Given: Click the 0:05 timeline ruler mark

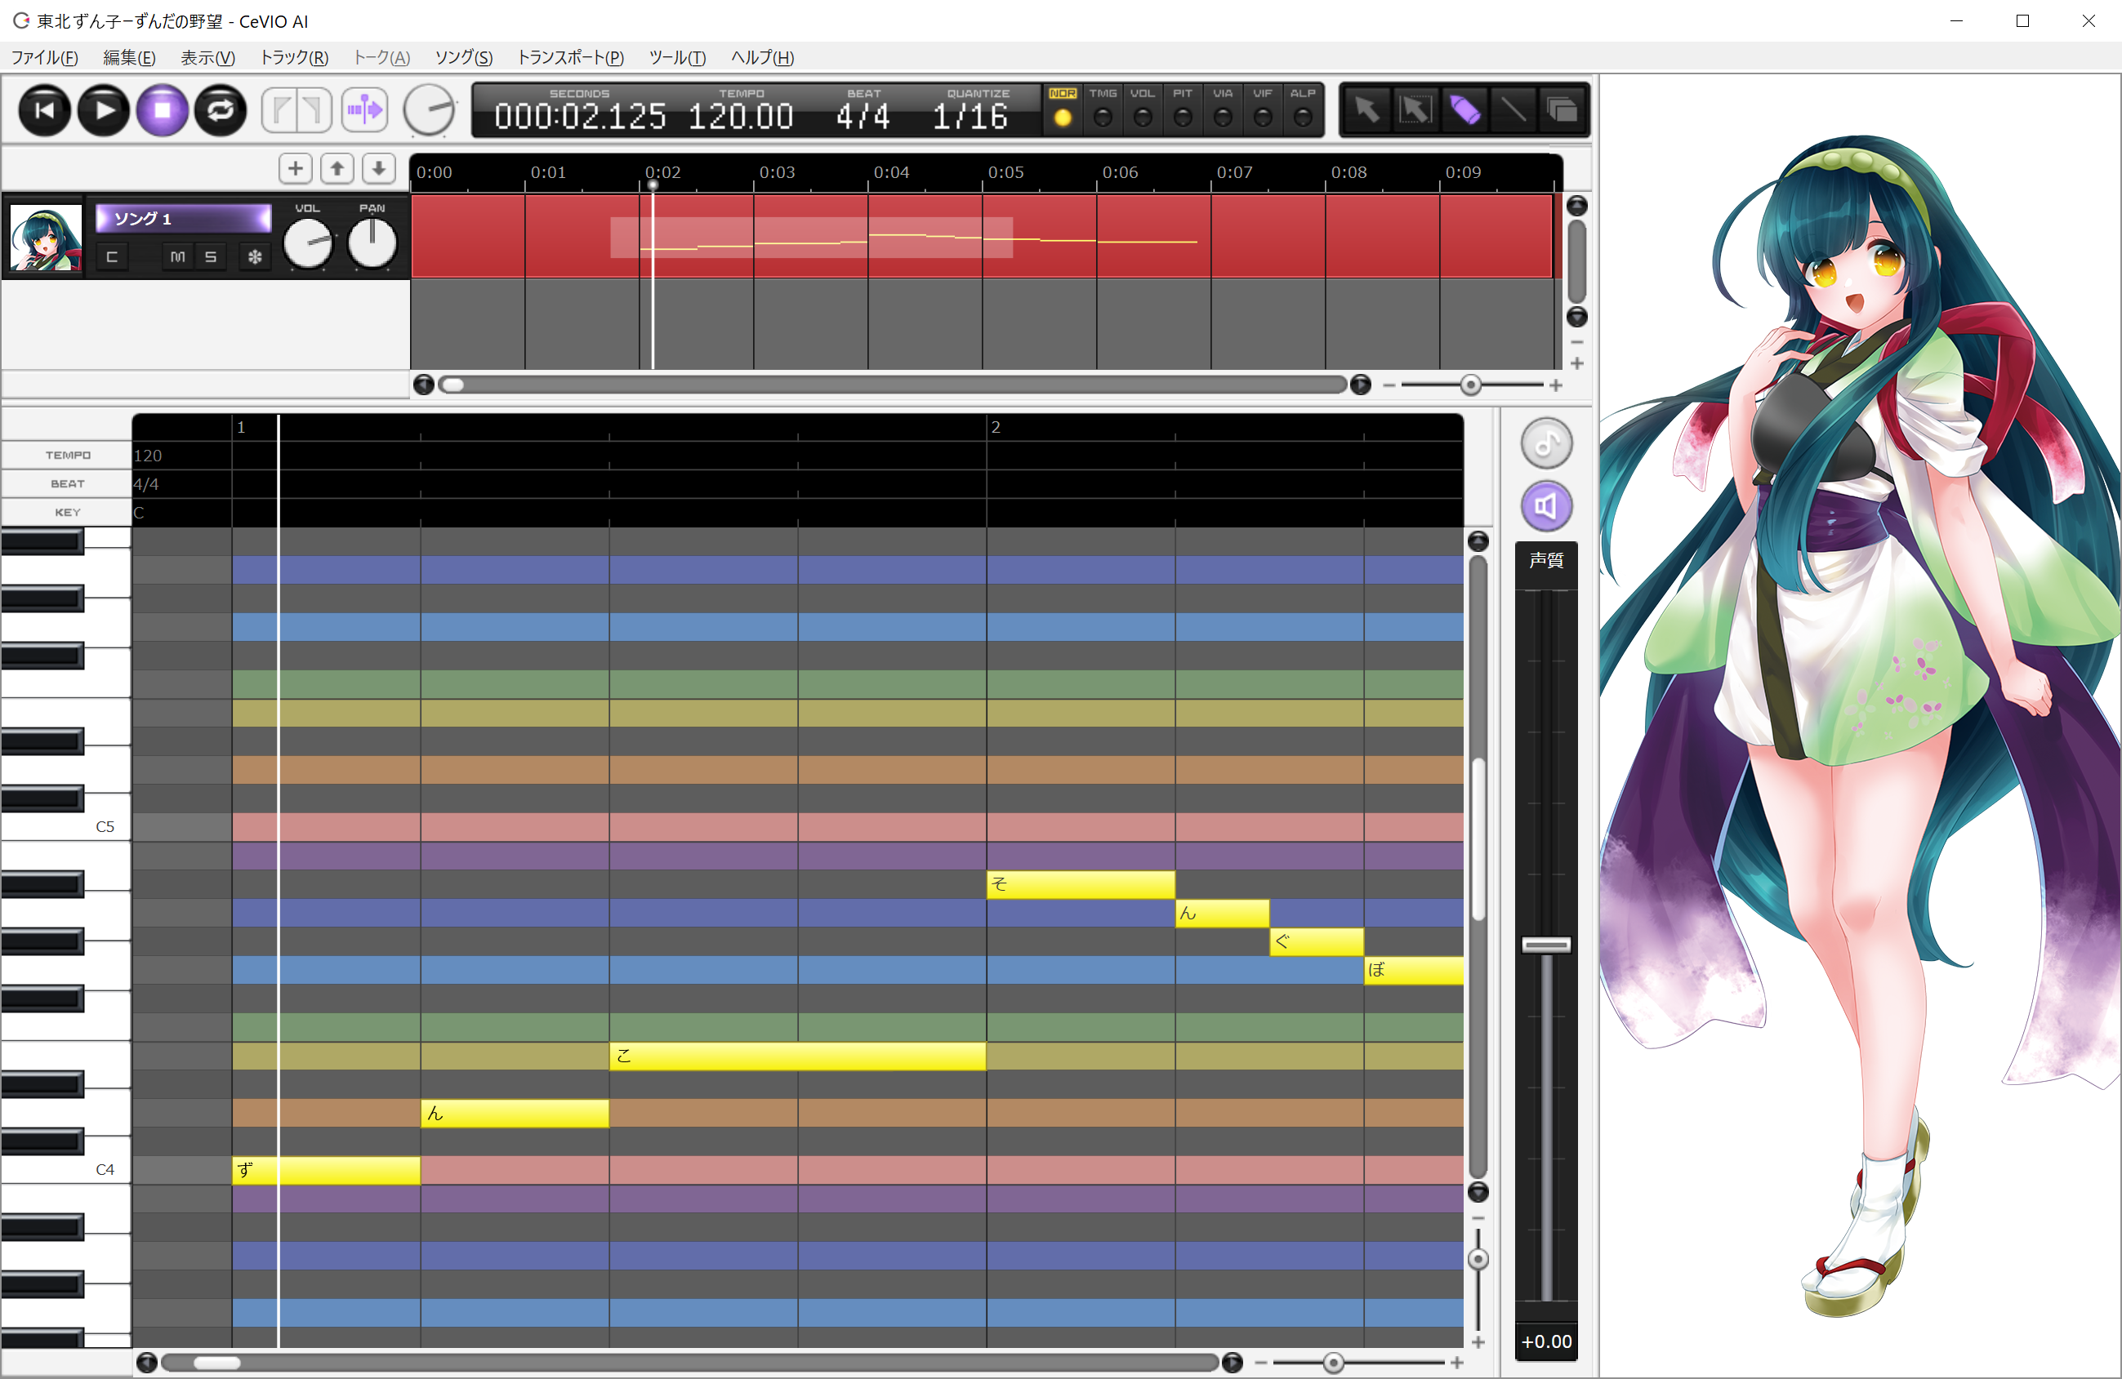Looking at the screenshot, I should click(1005, 173).
